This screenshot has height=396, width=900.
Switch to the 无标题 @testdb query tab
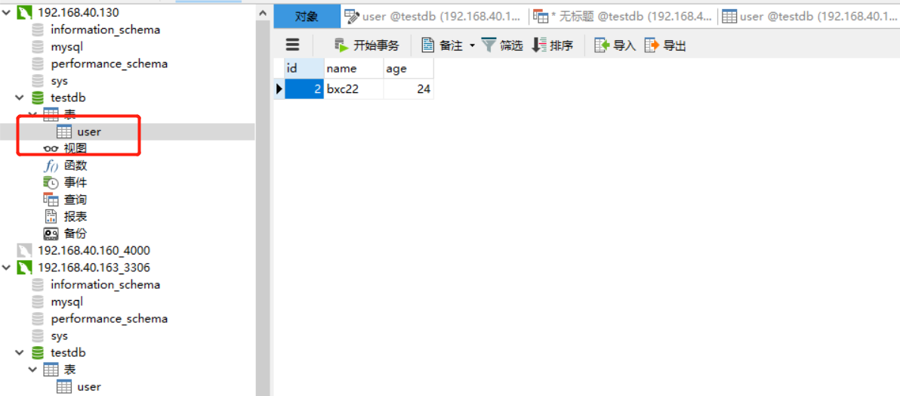(x=623, y=17)
